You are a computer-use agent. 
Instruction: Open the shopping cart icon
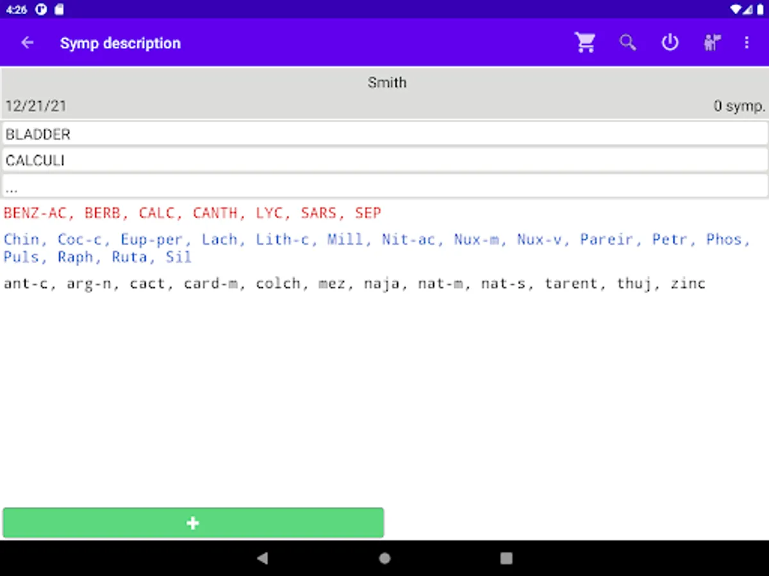tap(584, 43)
